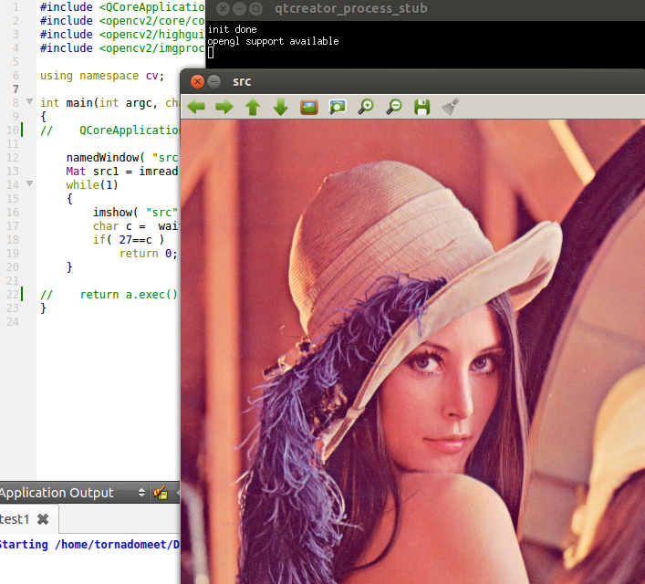Minimize the qtcreator_process_stub terminal window

click(239, 8)
